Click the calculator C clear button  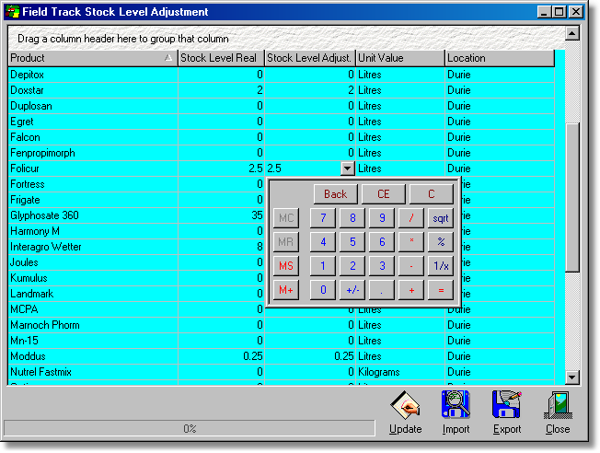pyautogui.click(x=432, y=194)
